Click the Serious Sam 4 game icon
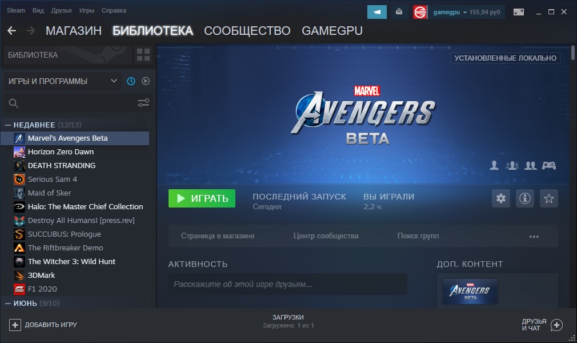Screen dimensions: 577x343 (x=19, y=179)
